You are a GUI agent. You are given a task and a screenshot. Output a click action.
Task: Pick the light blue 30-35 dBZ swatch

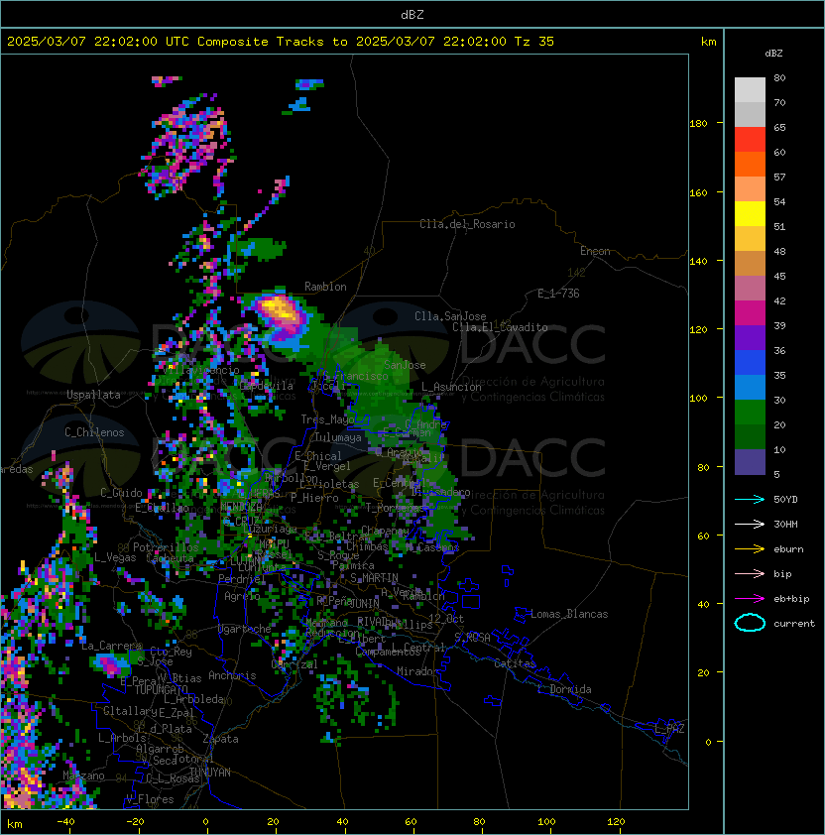coord(750,388)
